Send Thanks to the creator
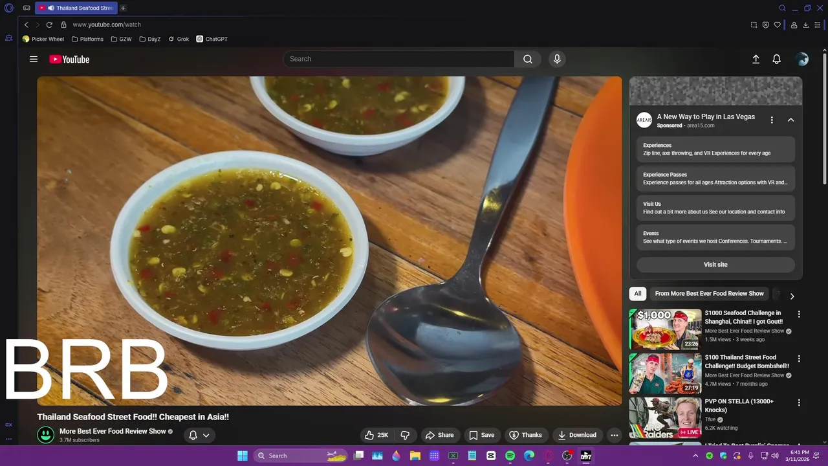The width and height of the screenshot is (828, 466). click(x=525, y=435)
